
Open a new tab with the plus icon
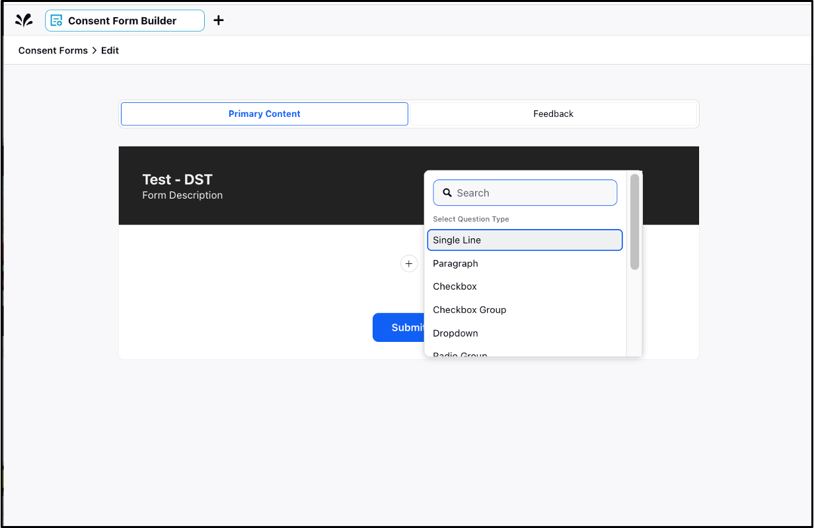[x=219, y=20]
